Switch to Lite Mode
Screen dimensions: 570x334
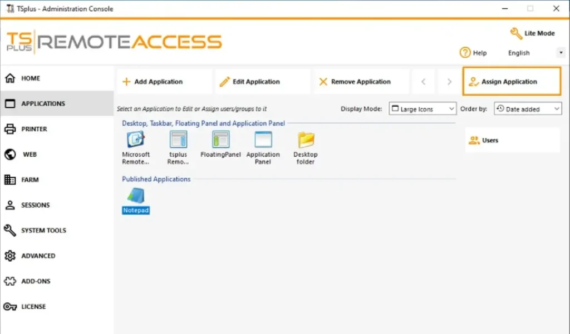click(x=533, y=33)
